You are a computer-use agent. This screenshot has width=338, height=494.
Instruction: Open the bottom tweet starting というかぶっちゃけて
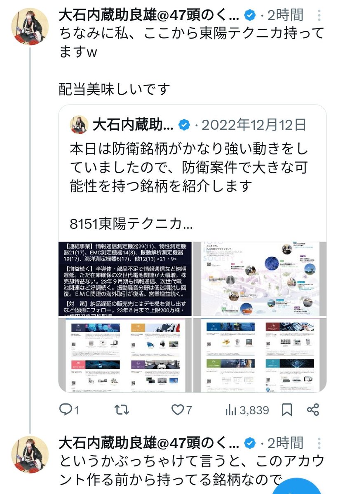point(191,470)
